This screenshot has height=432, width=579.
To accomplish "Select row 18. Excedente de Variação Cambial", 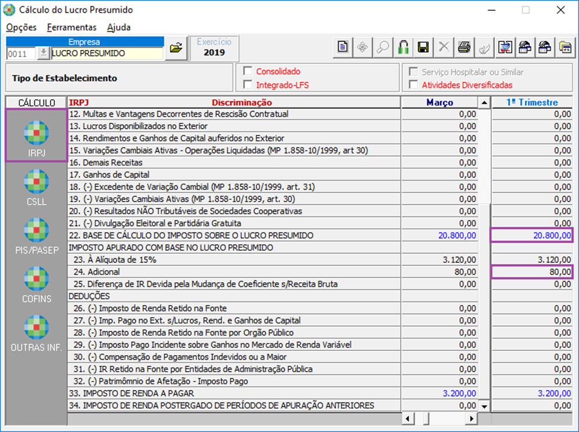I will point(234,187).
